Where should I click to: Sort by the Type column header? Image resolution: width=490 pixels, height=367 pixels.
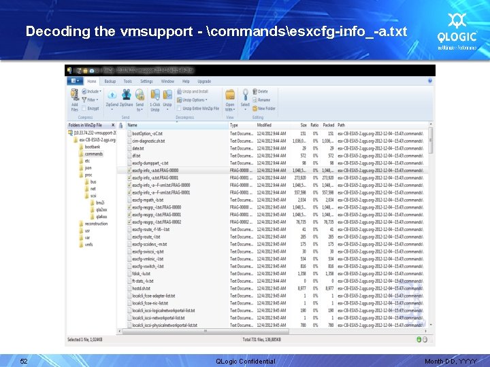(242, 125)
